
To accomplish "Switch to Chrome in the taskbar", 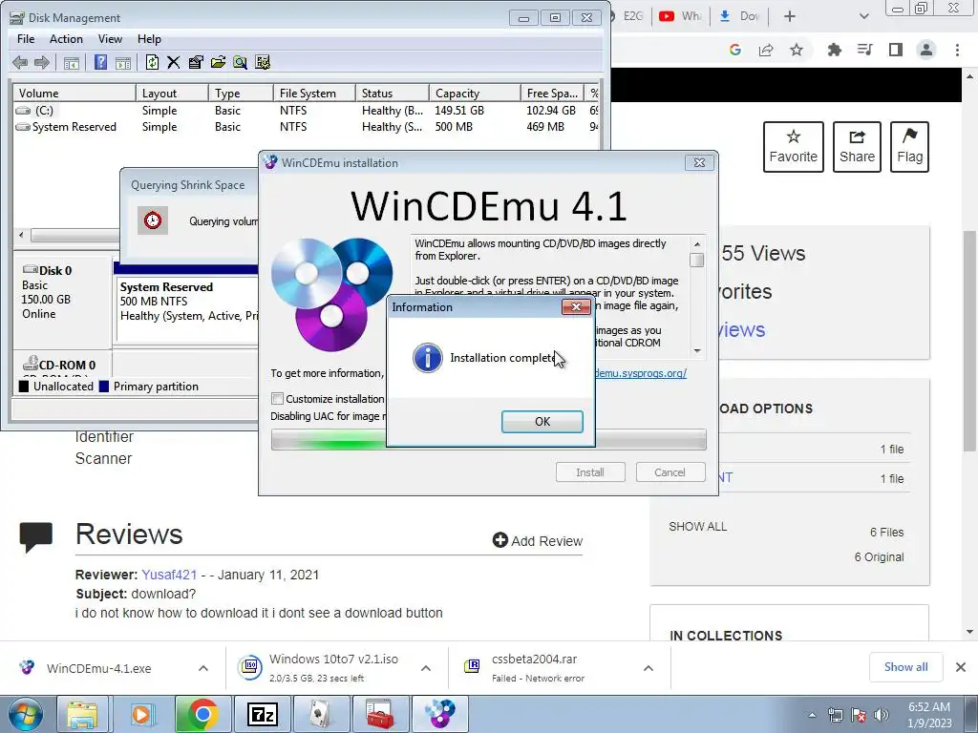I will coord(202,714).
